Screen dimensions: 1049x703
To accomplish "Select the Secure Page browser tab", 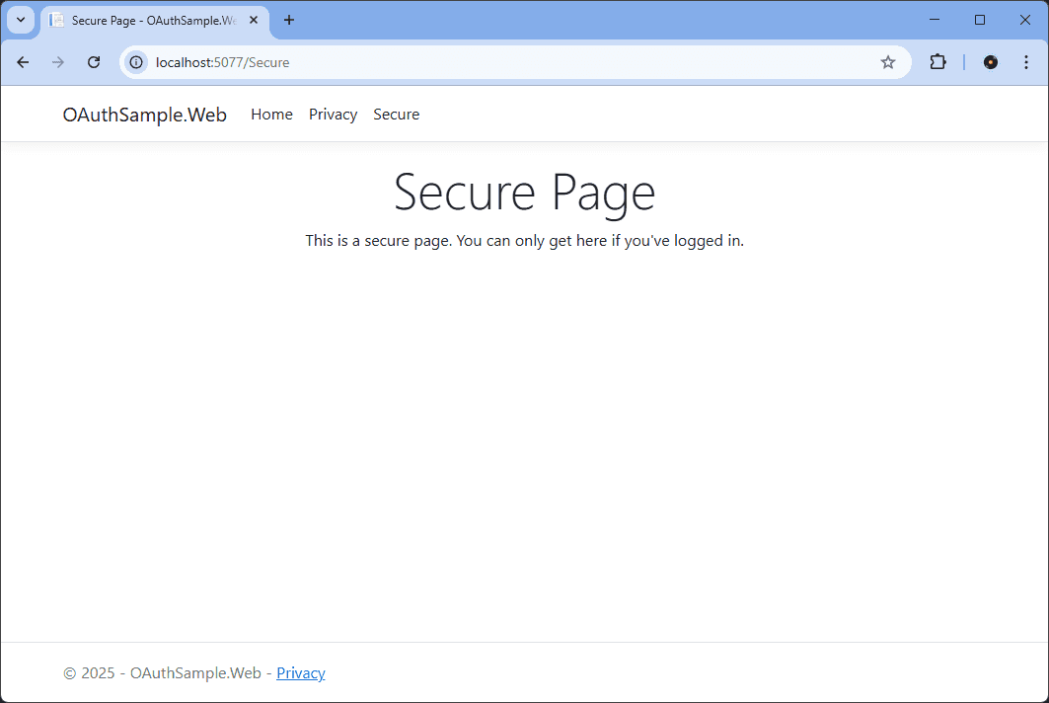I will coord(148,20).
